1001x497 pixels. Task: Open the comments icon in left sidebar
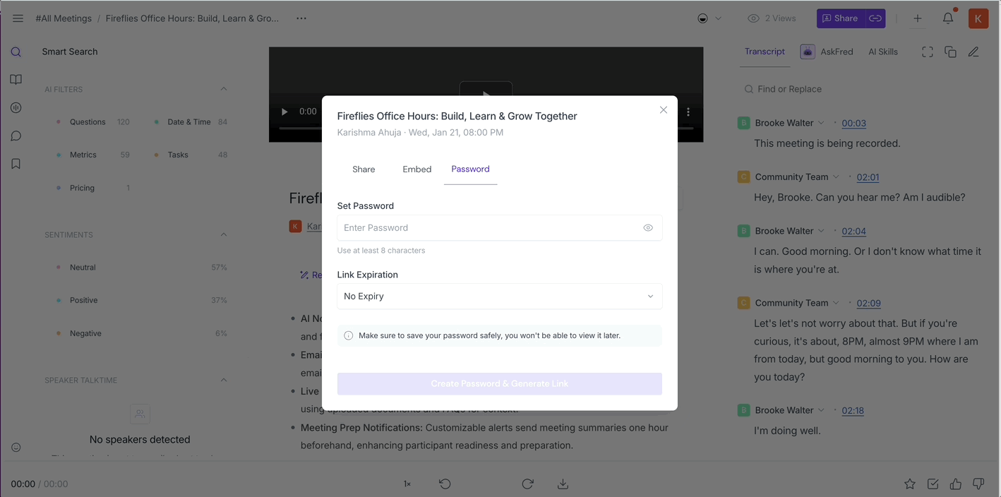point(16,136)
